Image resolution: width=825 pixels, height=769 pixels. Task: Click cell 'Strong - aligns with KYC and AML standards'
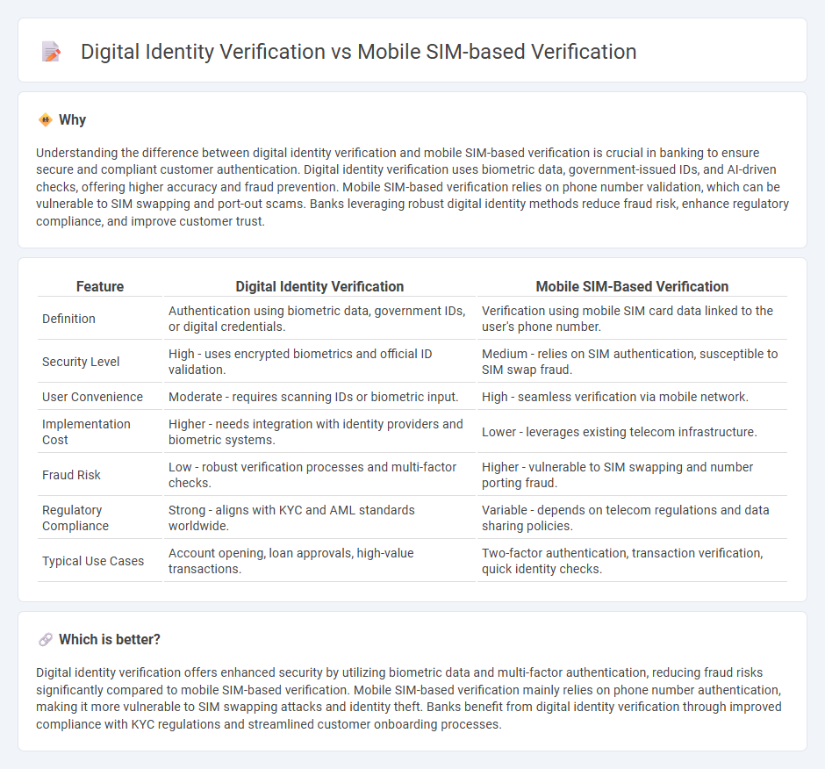[x=319, y=518]
